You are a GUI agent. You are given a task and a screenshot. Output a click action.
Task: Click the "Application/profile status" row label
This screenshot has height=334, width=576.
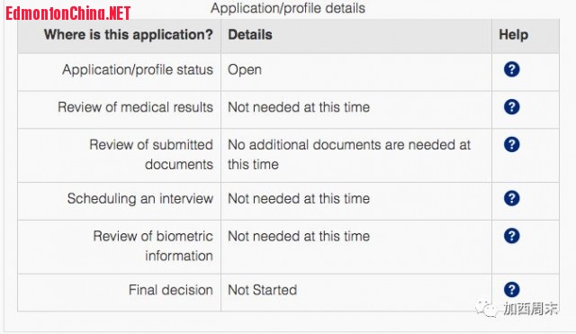click(138, 69)
